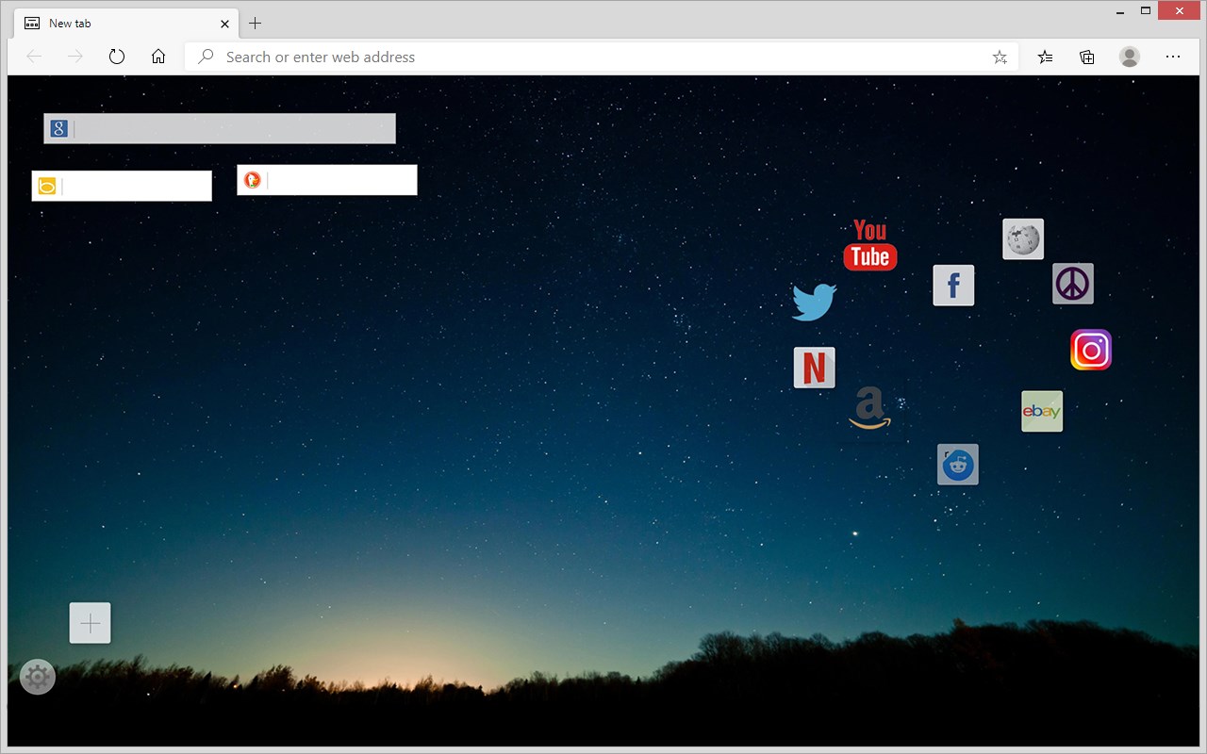This screenshot has width=1207, height=754.
Task: Click the plus tile to add shortcut
Action: point(91,623)
